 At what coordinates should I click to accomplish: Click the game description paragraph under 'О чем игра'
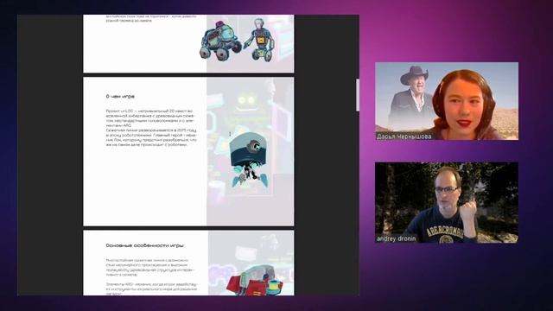(x=151, y=128)
